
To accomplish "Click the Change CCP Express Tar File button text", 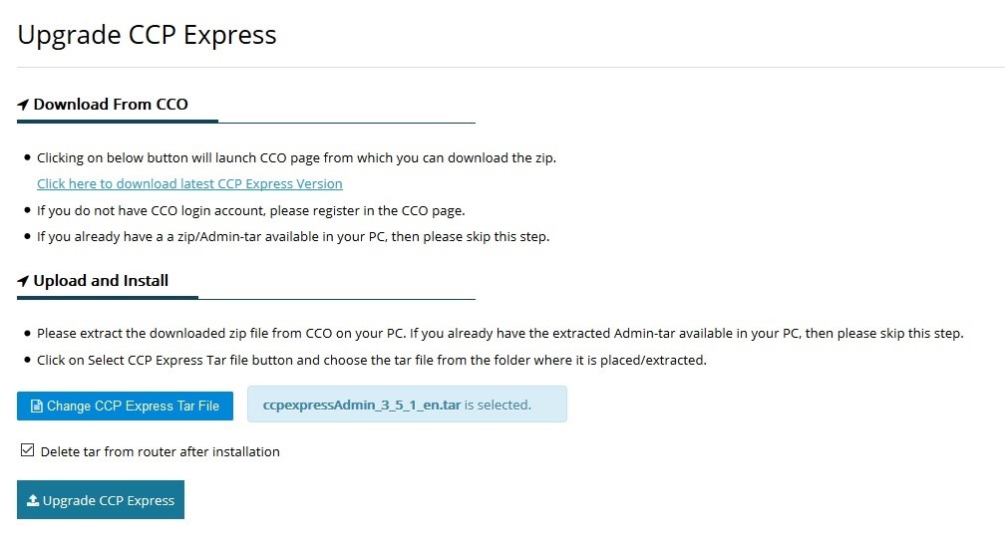I will (133, 407).
